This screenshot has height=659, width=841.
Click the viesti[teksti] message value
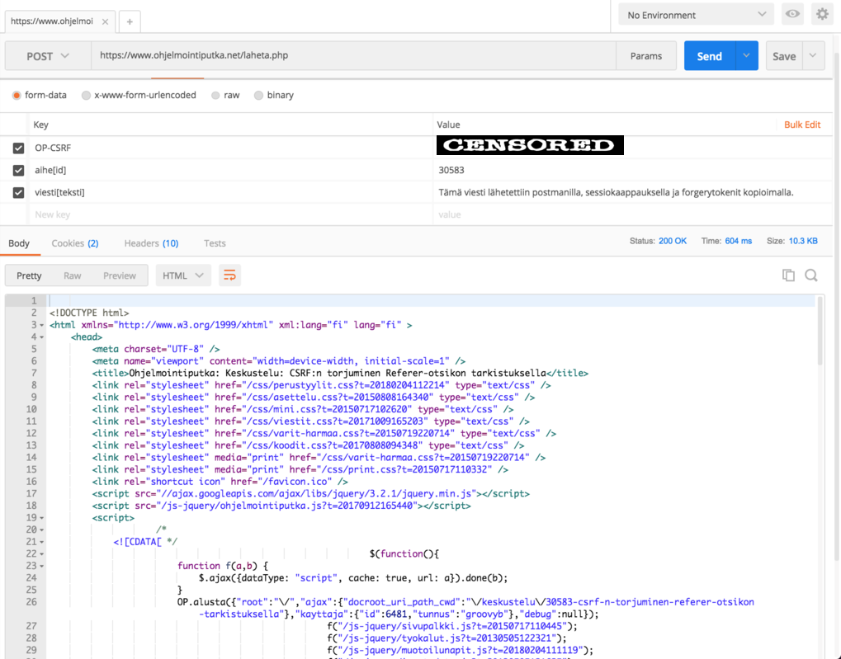pos(616,192)
